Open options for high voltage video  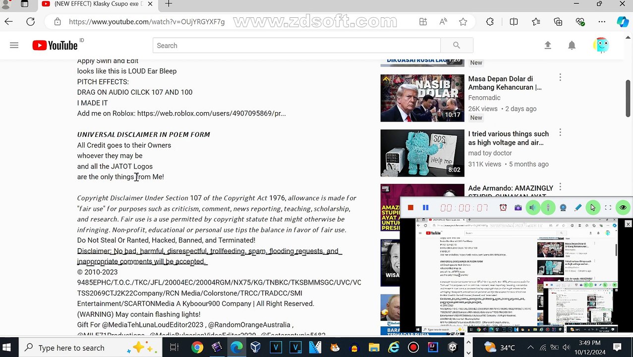(x=560, y=132)
